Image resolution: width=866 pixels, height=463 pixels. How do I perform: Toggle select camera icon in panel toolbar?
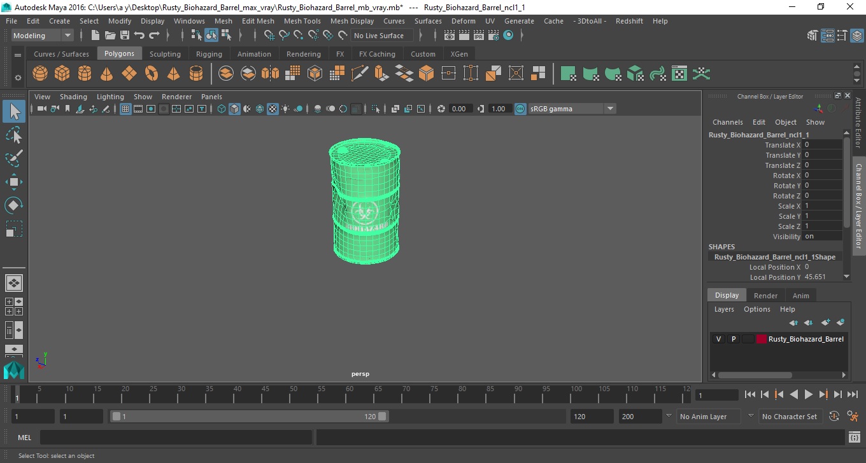pos(41,109)
